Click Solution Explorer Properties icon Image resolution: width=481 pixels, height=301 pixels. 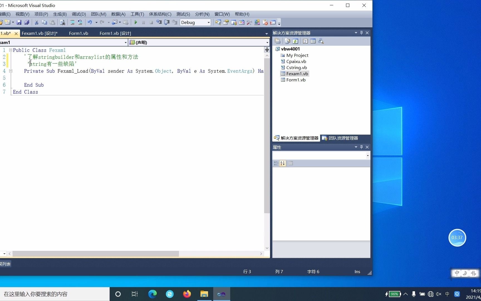pyautogui.click(x=278, y=41)
